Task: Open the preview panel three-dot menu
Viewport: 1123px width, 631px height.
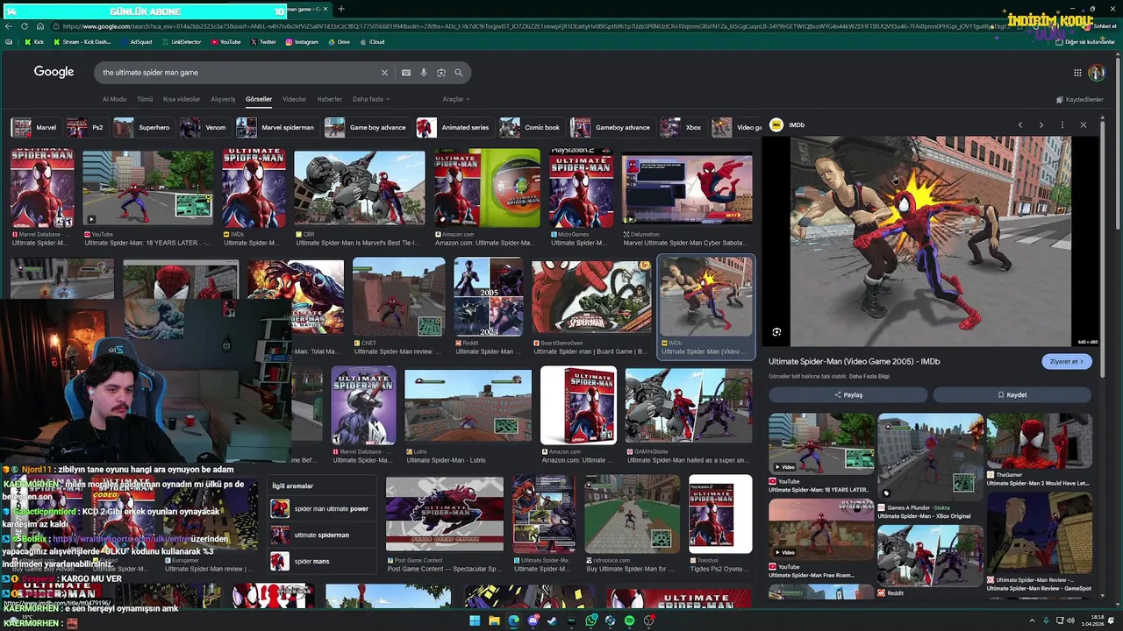Action: coord(1062,125)
